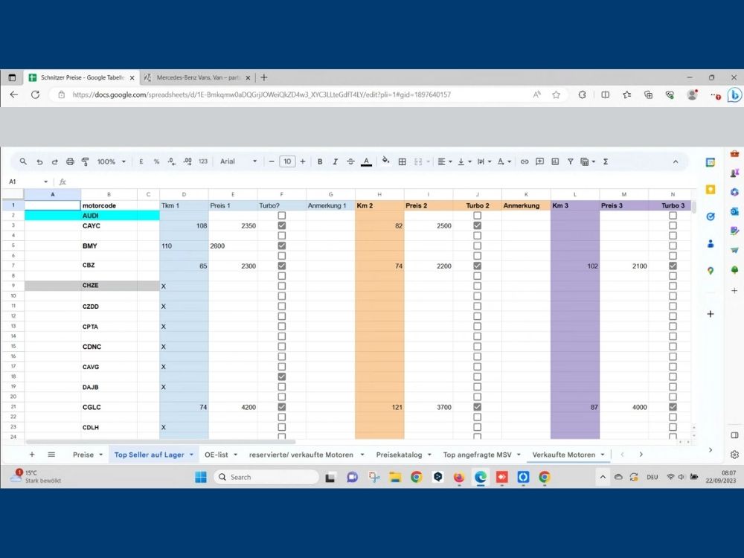Viewport: 744px width, 558px height.
Task: Show the all sheets list
Action: (51, 454)
